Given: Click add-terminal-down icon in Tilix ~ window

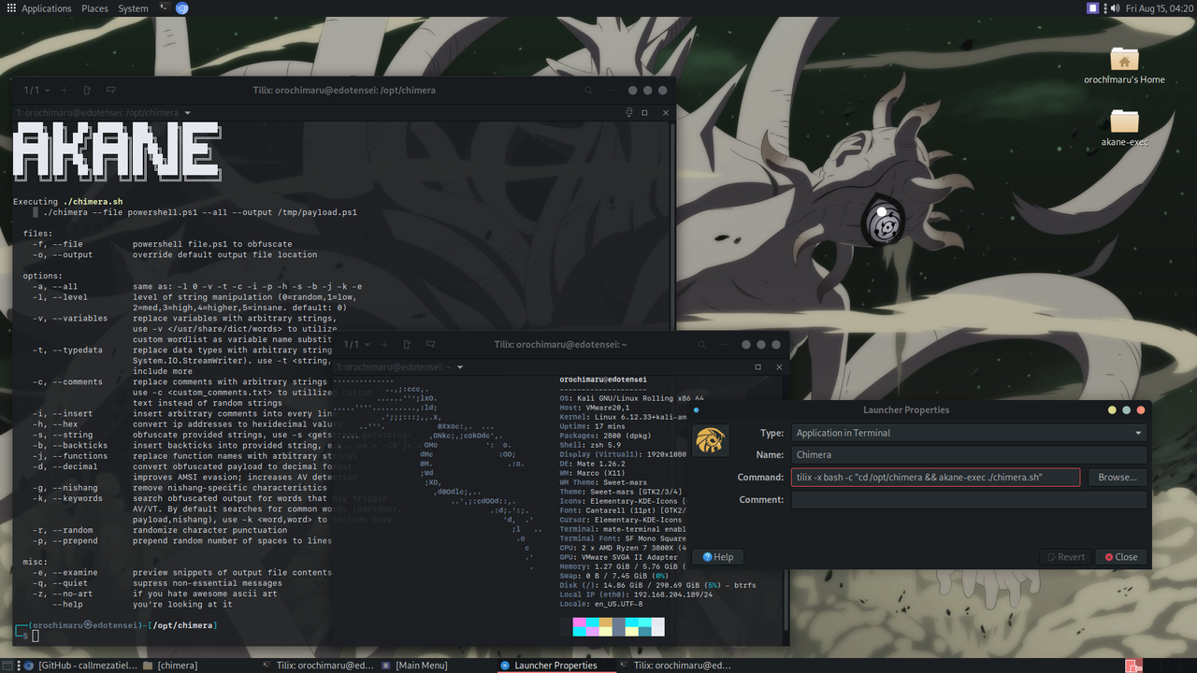Looking at the screenshot, I should click(x=429, y=345).
